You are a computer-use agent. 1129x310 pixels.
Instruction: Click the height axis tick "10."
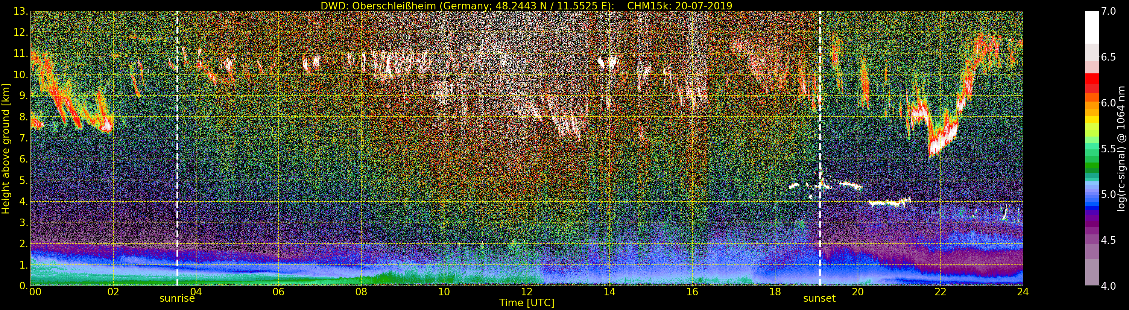(21, 74)
